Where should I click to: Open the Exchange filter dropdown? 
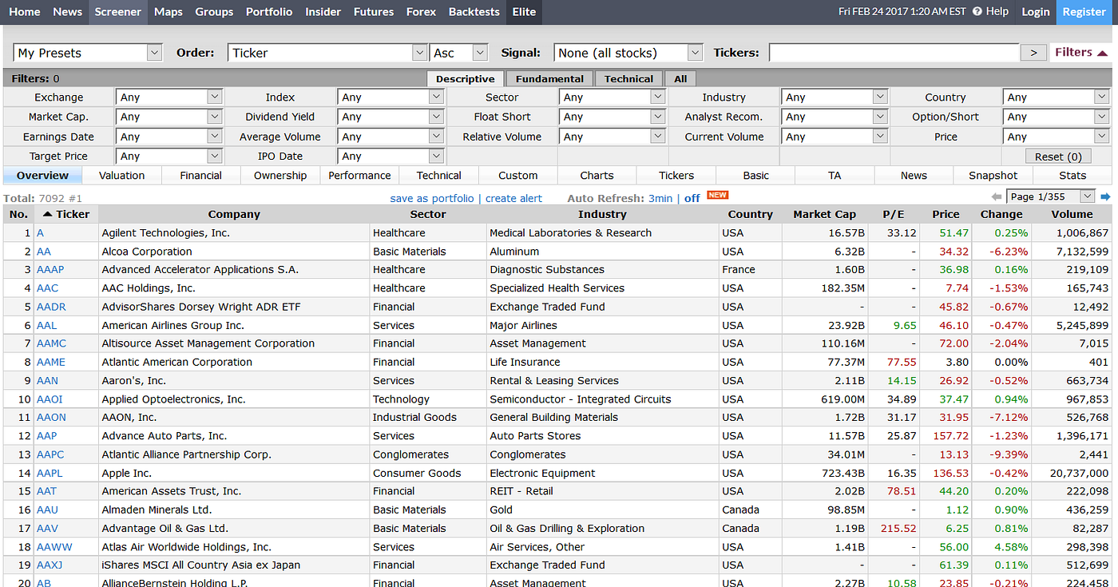168,97
